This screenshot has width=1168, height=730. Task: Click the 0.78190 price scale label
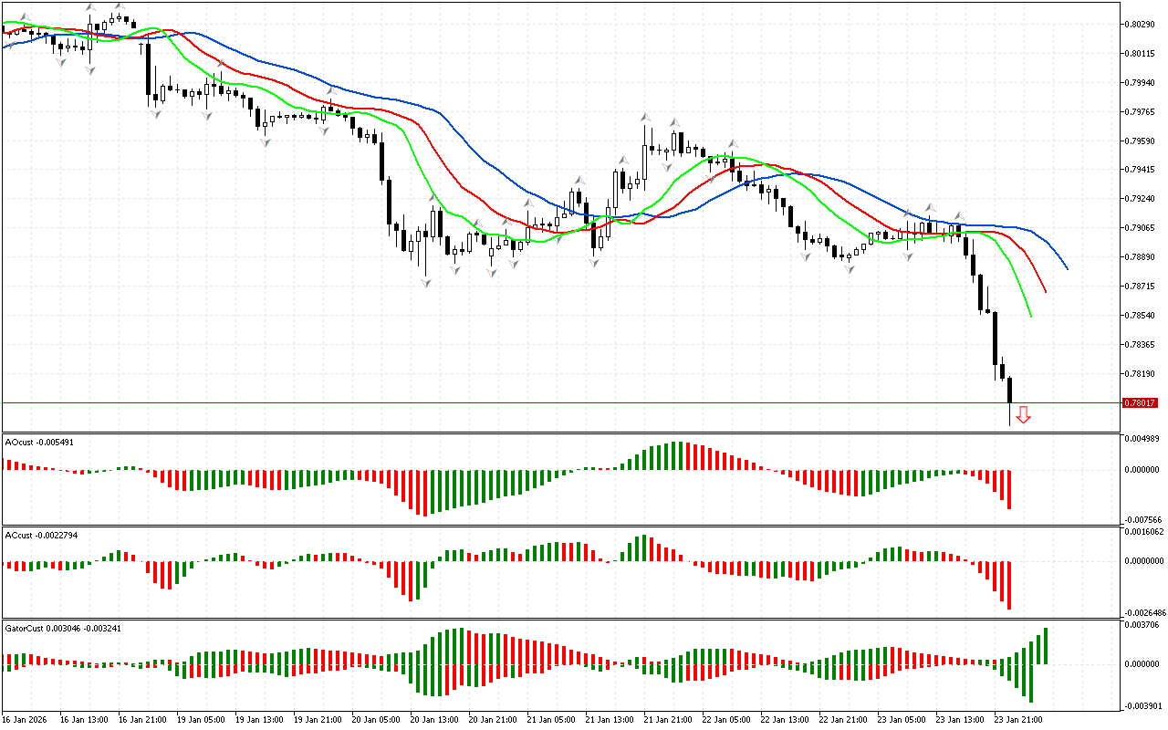1142,374
